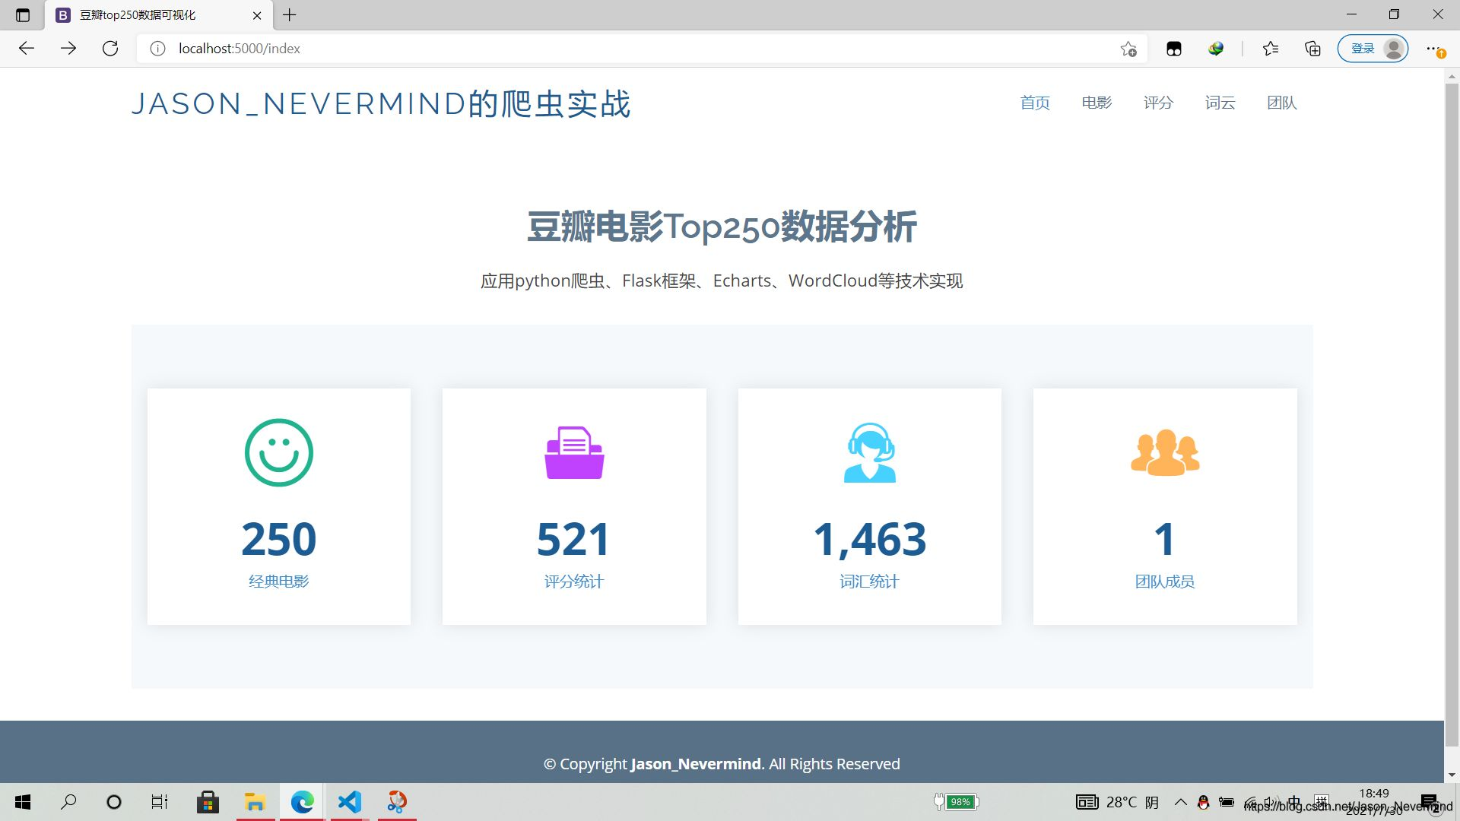Switch to Visual Studio Code in taskbar
The height and width of the screenshot is (821, 1460).
[x=349, y=802]
